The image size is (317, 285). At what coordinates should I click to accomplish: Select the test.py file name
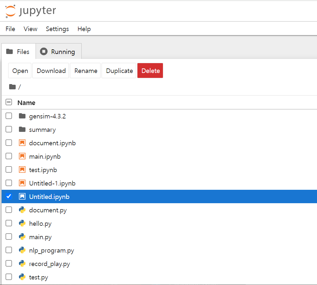39,277
